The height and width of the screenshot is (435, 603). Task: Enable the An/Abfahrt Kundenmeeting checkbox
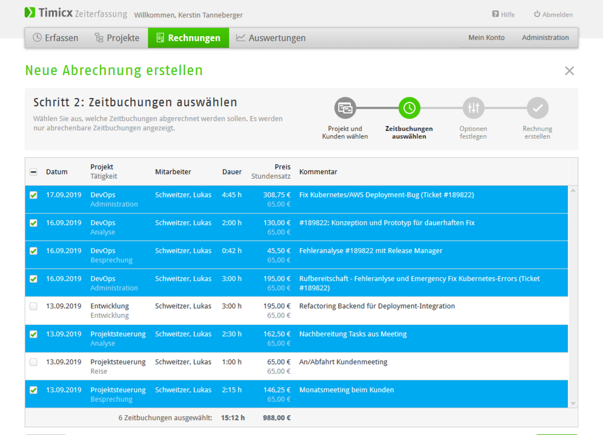[x=34, y=362]
